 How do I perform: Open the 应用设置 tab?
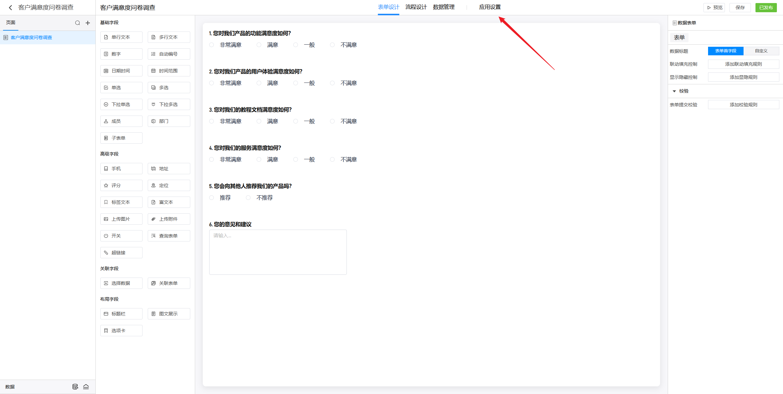tap(490, 7)
